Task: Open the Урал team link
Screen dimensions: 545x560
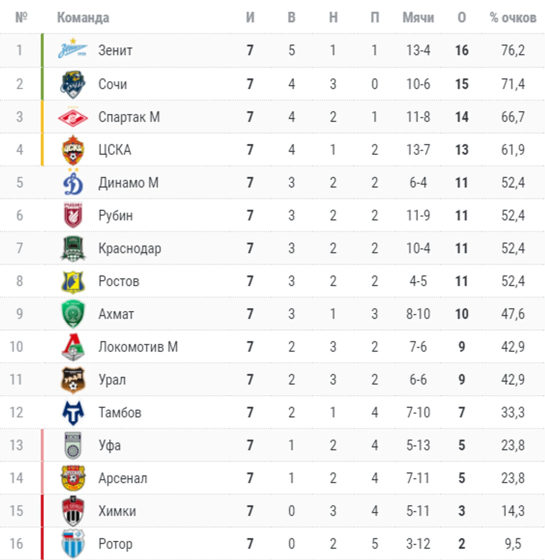Action: [112, 380]
